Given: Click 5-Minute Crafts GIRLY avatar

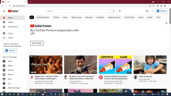Looking at the screenshot, I should (x=101, y=77).
